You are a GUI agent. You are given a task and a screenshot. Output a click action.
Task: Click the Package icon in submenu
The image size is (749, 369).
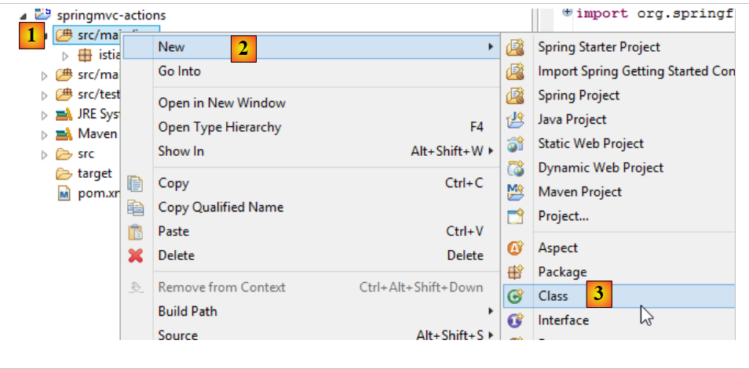tap(515, 272)
